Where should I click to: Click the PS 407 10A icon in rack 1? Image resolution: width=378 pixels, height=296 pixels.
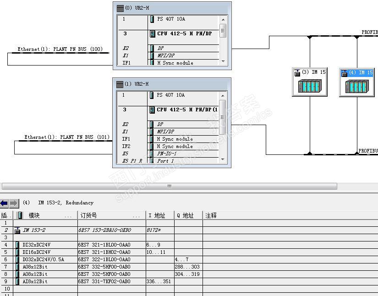152,95
